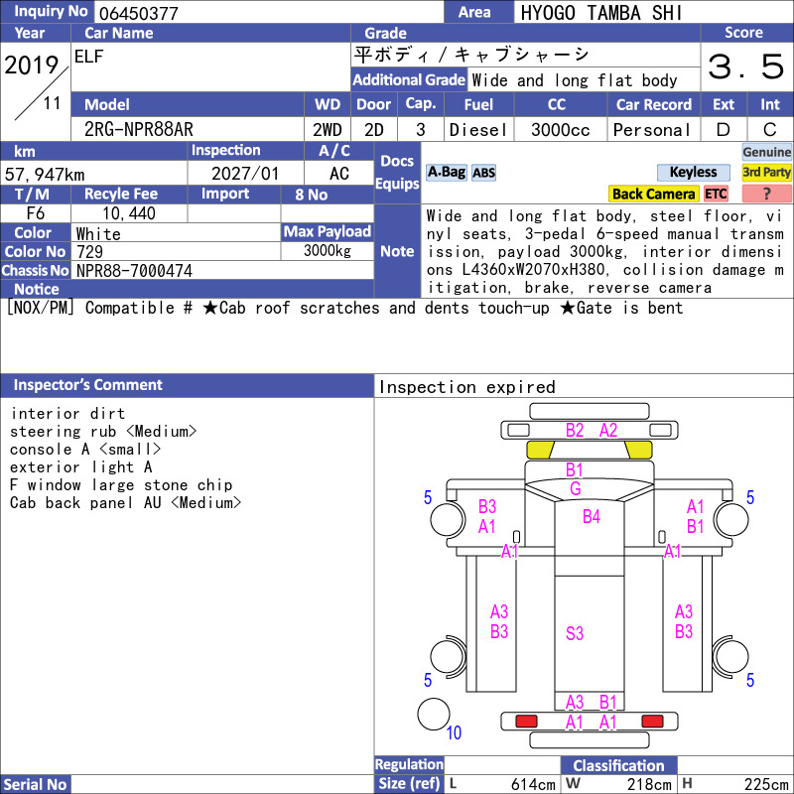
Task: Click the Serial No label
Action: [35, 784]
